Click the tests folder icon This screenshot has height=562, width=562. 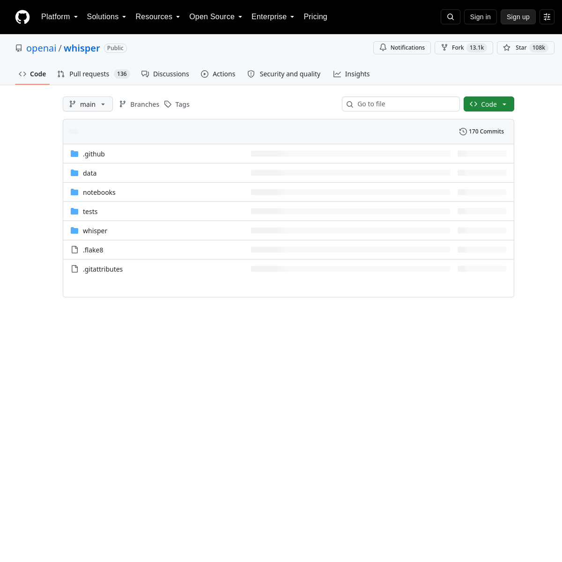(x=74, y=211)
